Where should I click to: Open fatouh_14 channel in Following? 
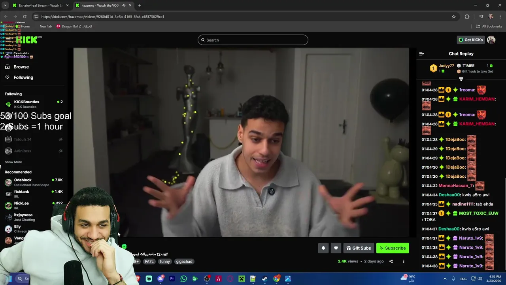pyautogui.click(x=34, y=139)
